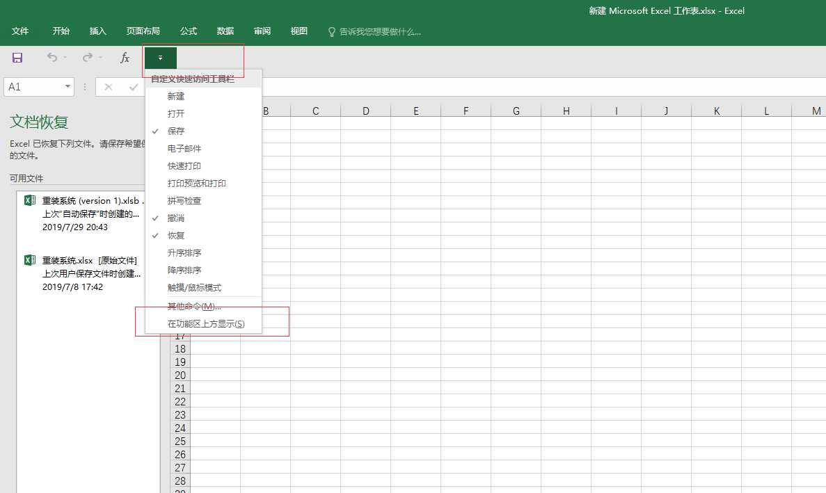Image resolution: width=826 pixels, height=493 pixels.
Task: Open the Redo history dropdown arrow
Action: (x=101, y=57)
